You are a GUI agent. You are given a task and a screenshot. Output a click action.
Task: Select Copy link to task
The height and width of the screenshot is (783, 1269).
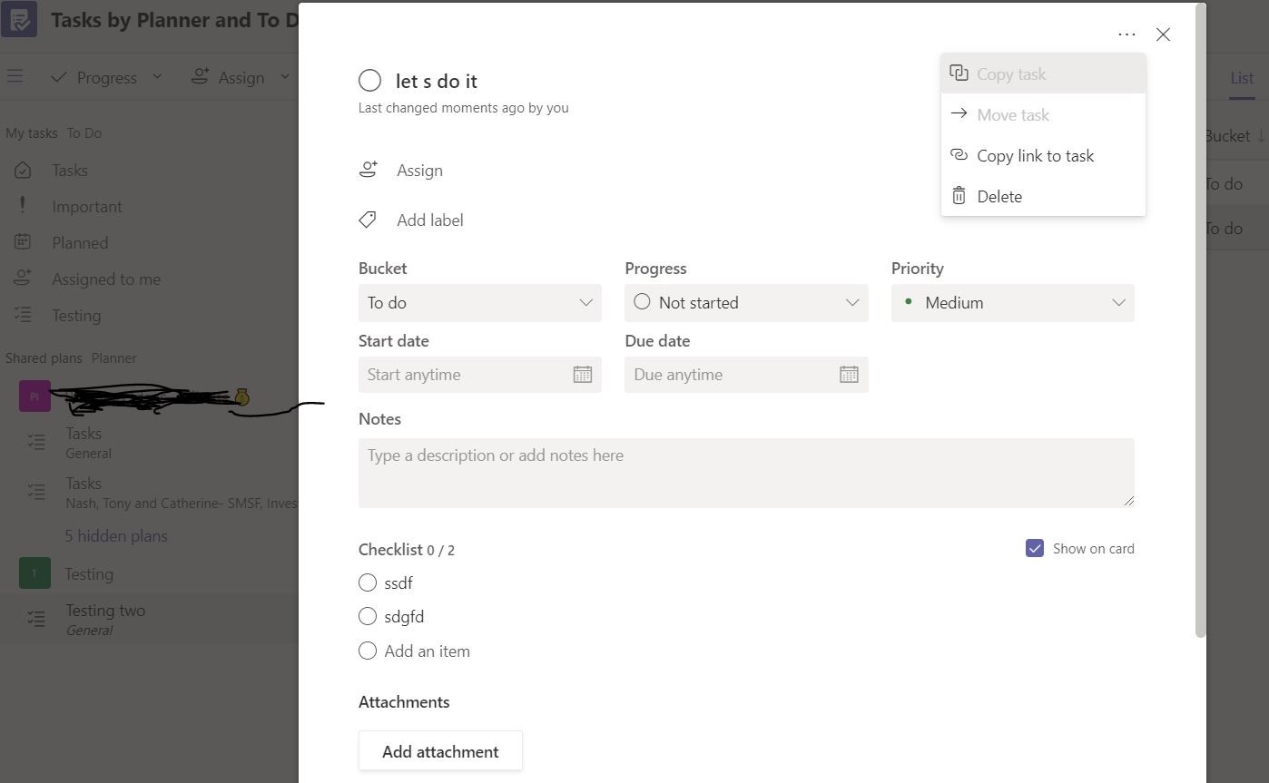[x=1043, y=155]
